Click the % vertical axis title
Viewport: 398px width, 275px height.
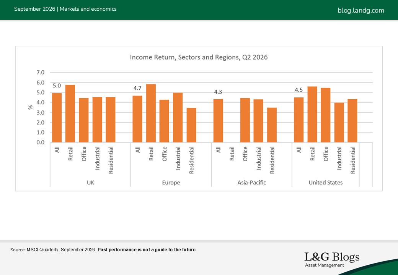click(x=31, y=107)
